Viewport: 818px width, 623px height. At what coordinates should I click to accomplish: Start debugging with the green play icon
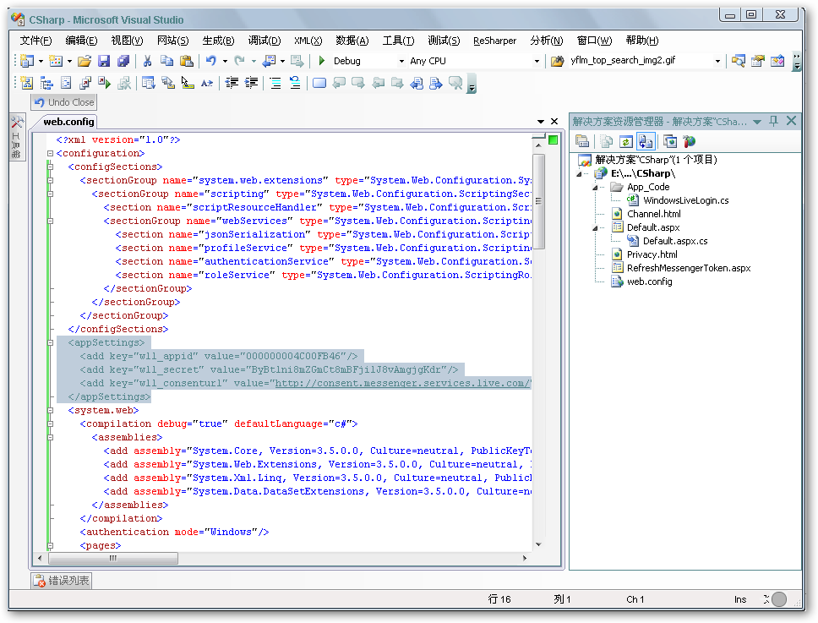pos(322,61)
